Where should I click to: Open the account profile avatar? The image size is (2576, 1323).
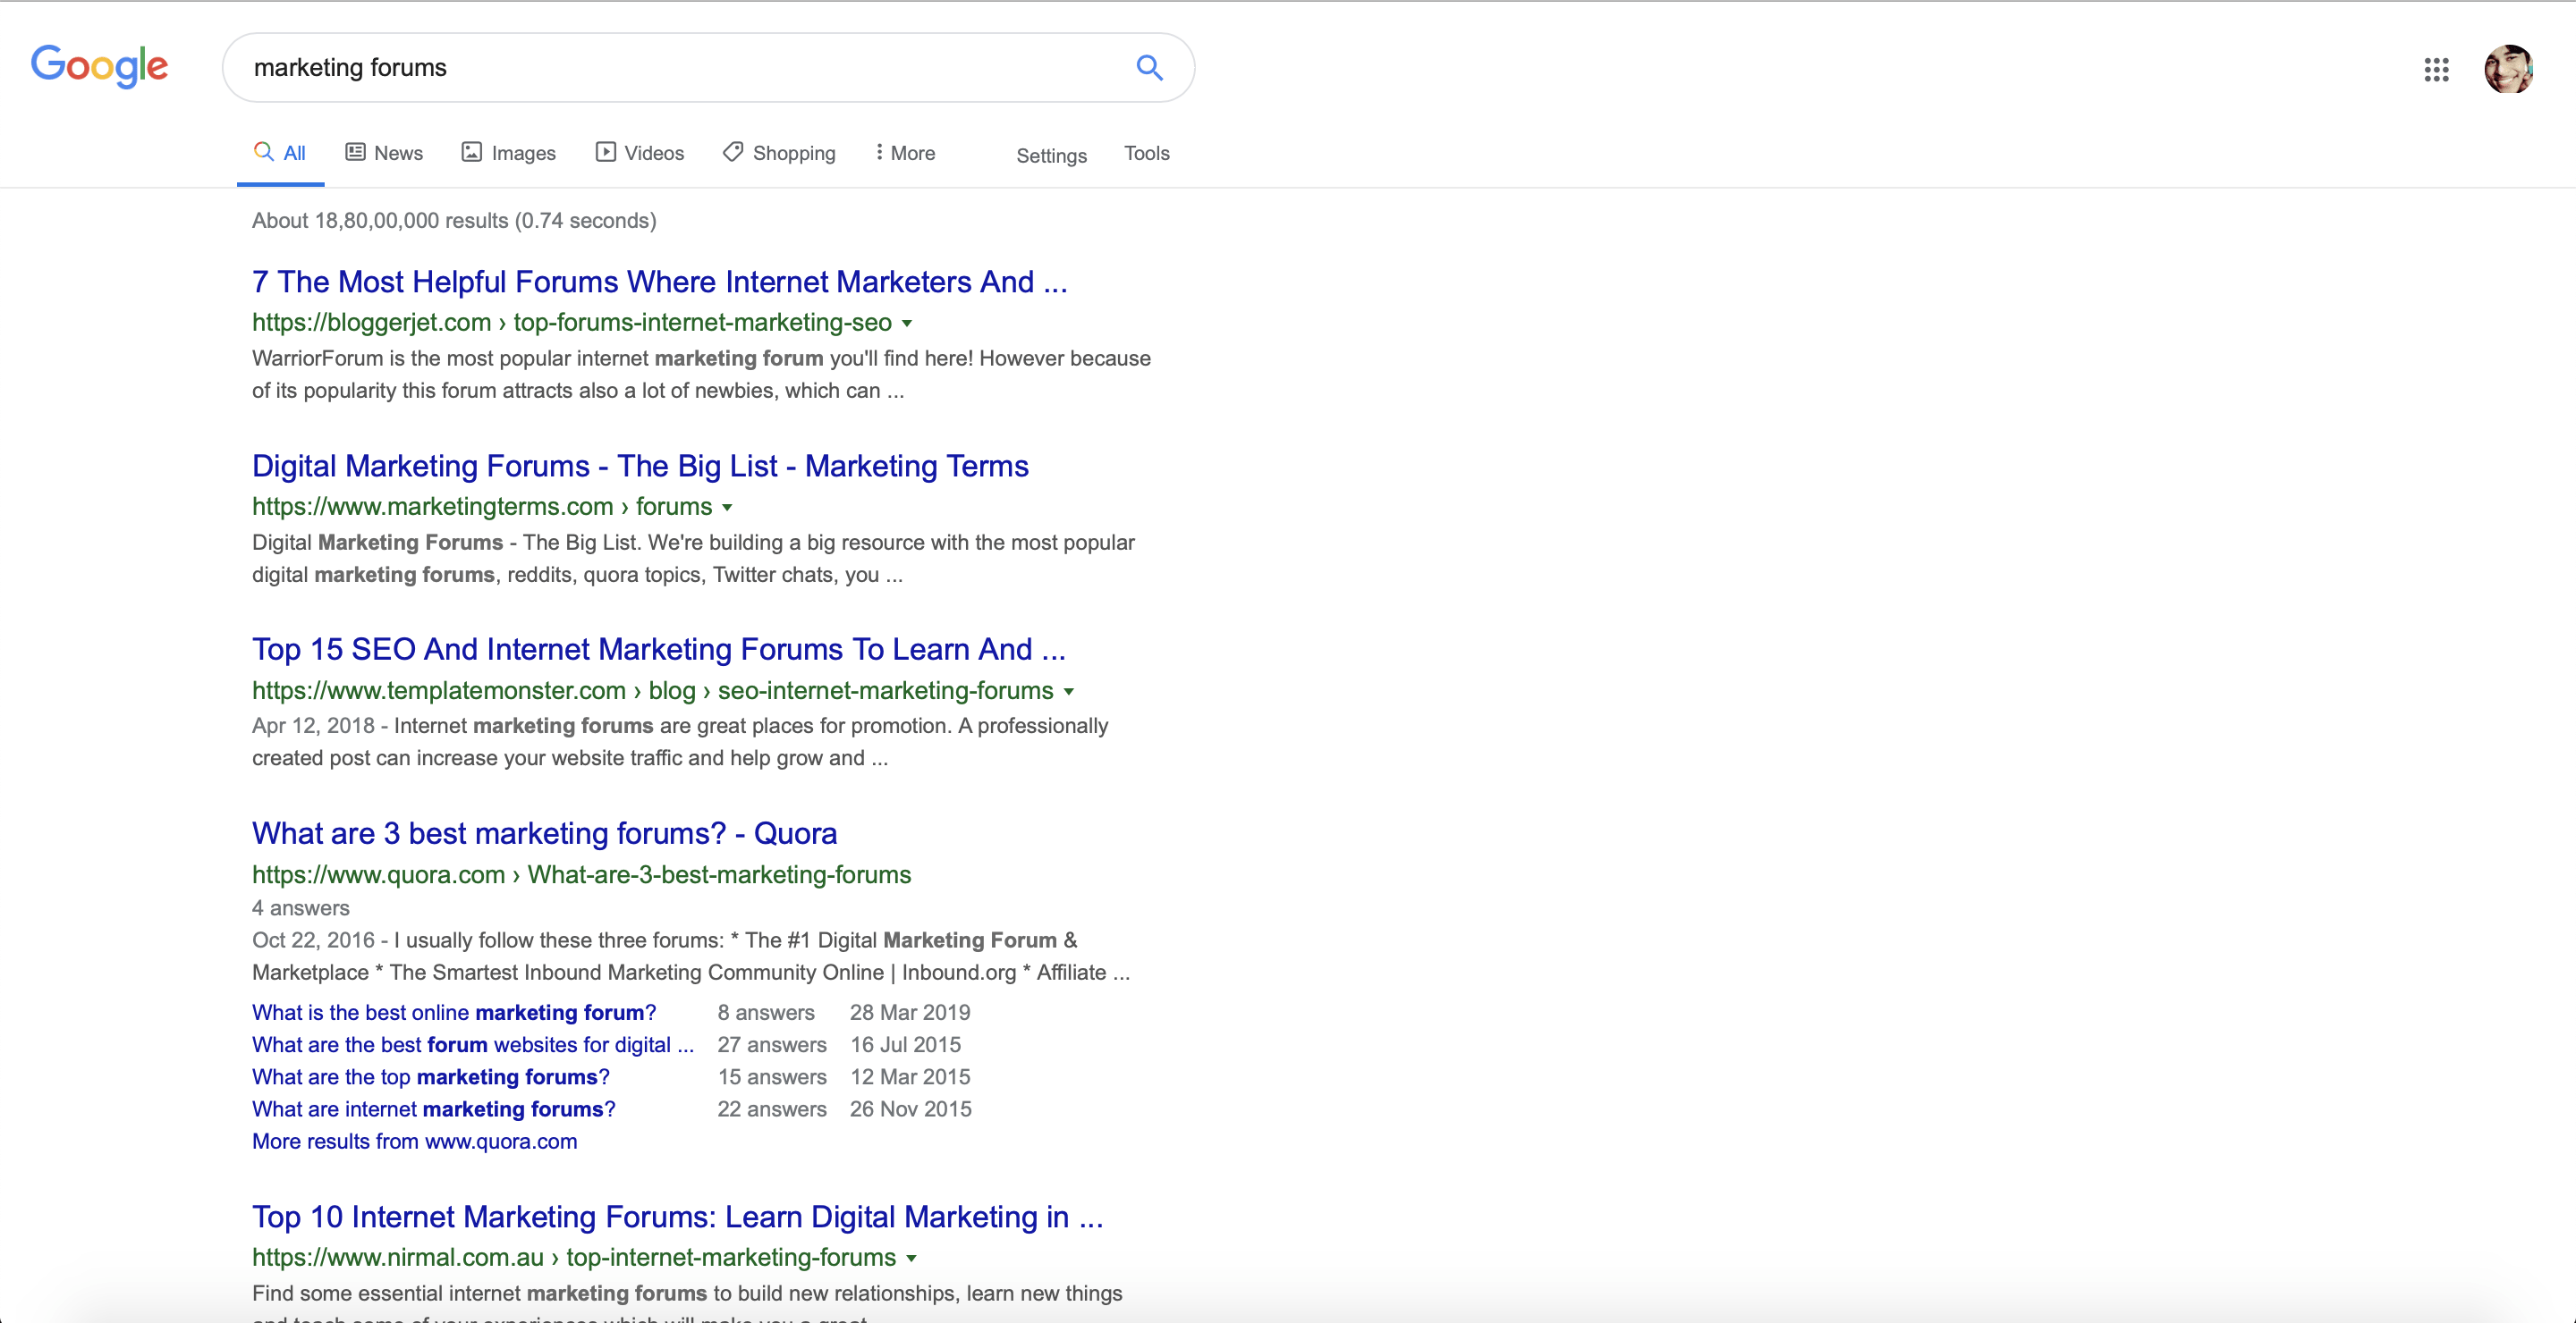(x=2508, y=69)
